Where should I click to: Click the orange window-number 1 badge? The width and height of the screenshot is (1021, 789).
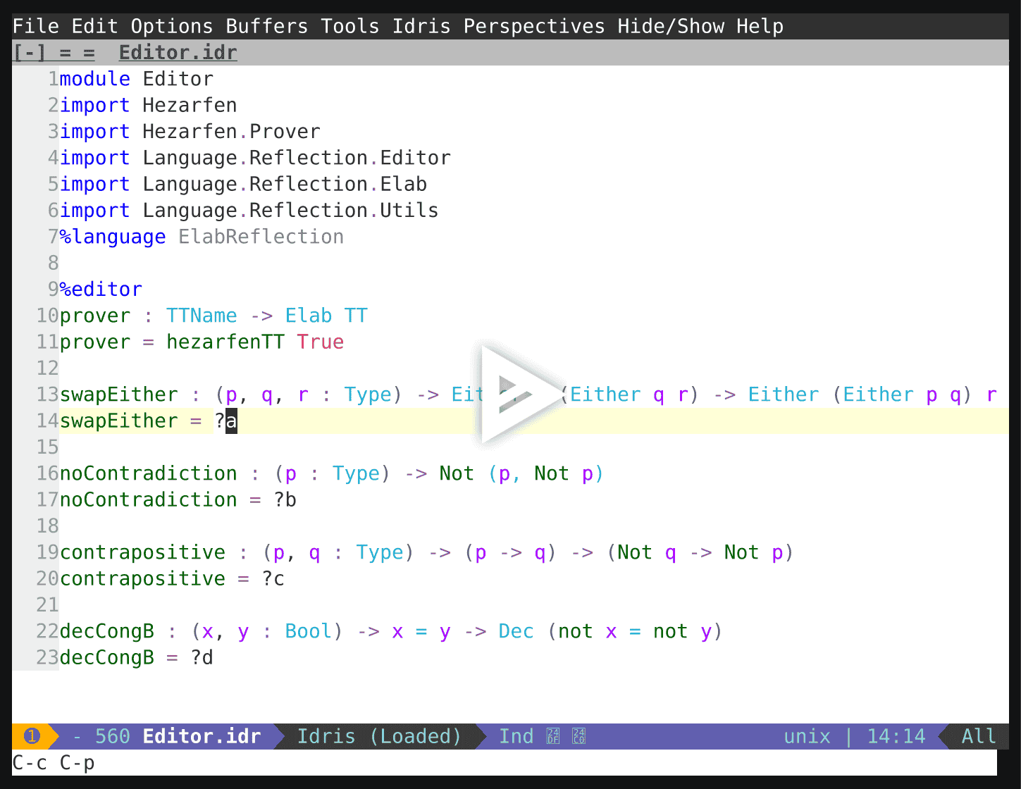pyautogui.click(x=30, y=736)
